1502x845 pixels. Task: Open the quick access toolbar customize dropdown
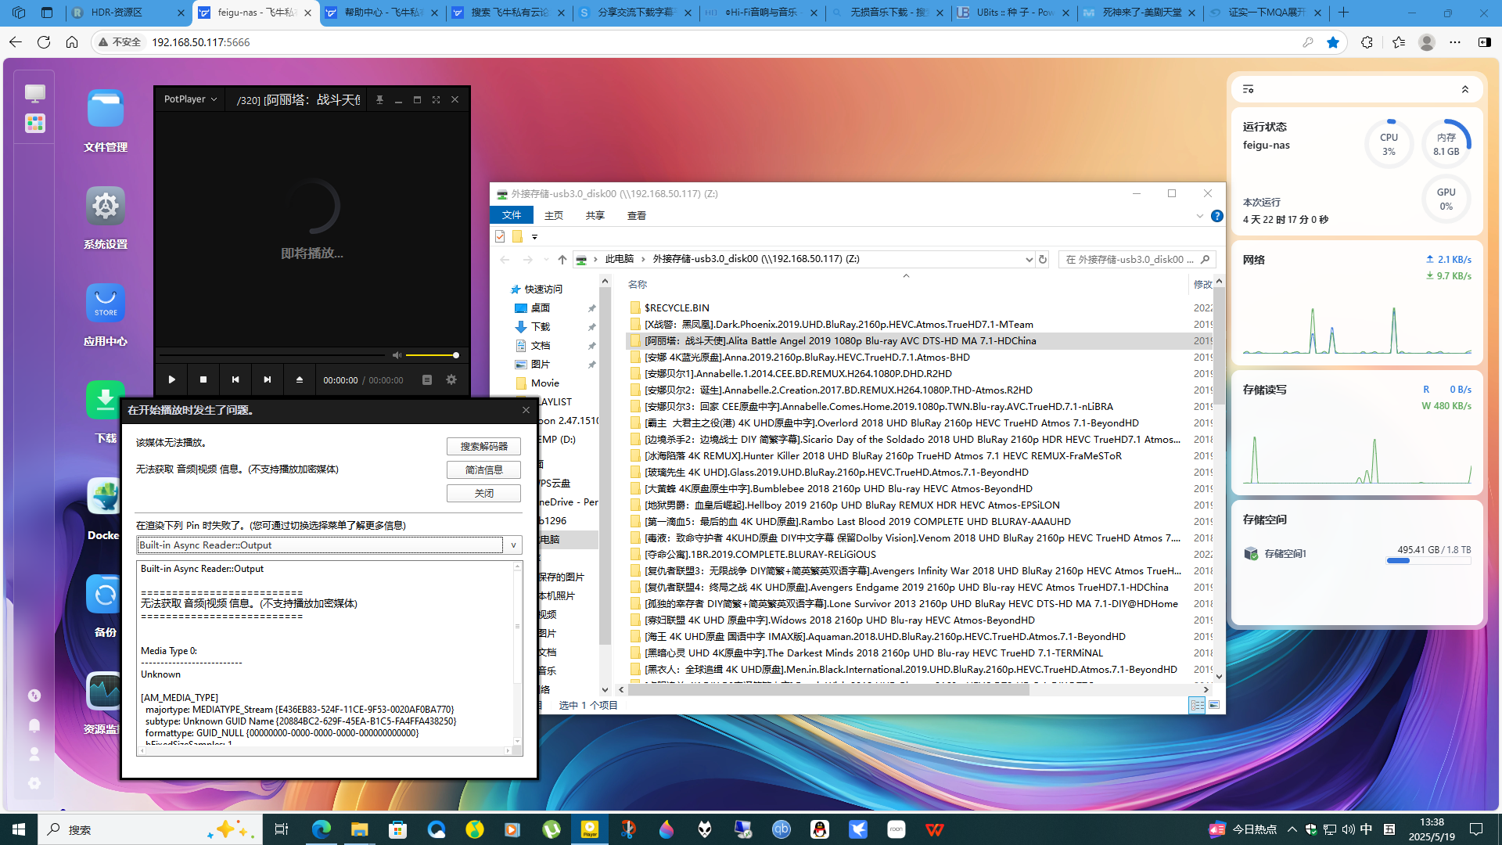click(535, 236)
